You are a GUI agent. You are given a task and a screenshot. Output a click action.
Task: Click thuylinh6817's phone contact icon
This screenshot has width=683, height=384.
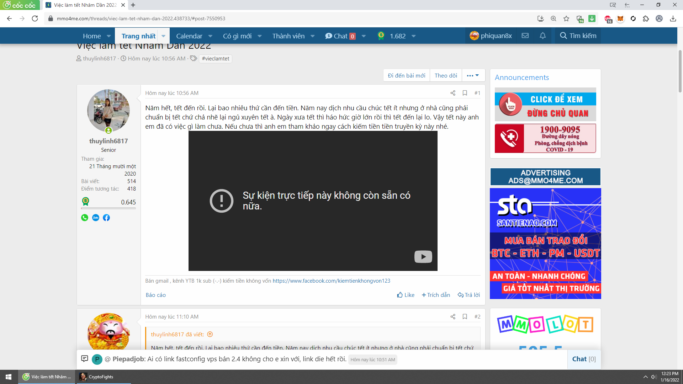[85, 218]
